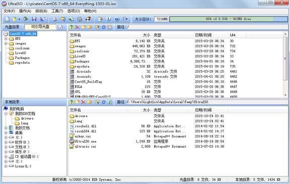Image resolution: width=290 pixels, height=184 pixels.
Task: Click red X Delete in image pane toolbar
Action: click(78, 27)
